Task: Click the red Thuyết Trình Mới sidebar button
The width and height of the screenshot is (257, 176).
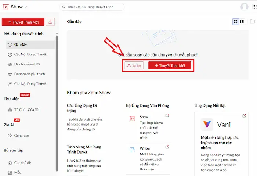Action: tap(23, 22)
